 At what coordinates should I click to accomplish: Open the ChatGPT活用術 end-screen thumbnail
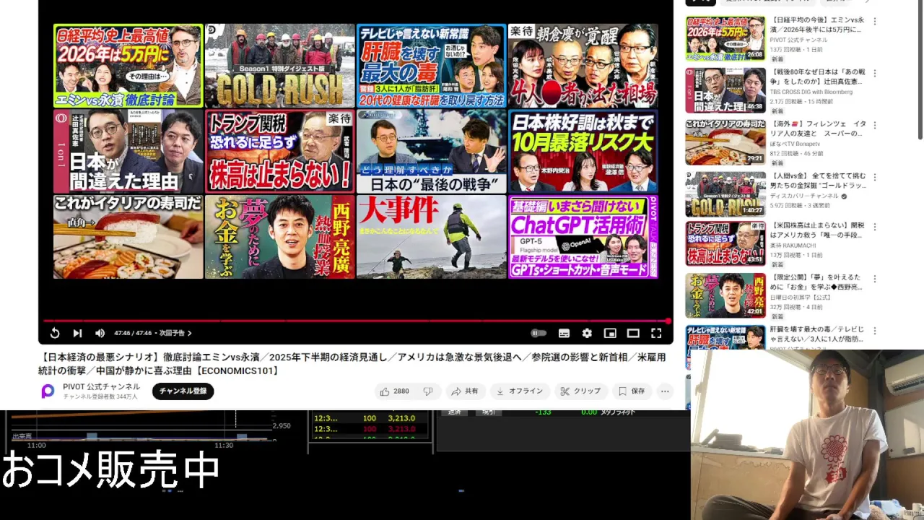pos(583,237)
